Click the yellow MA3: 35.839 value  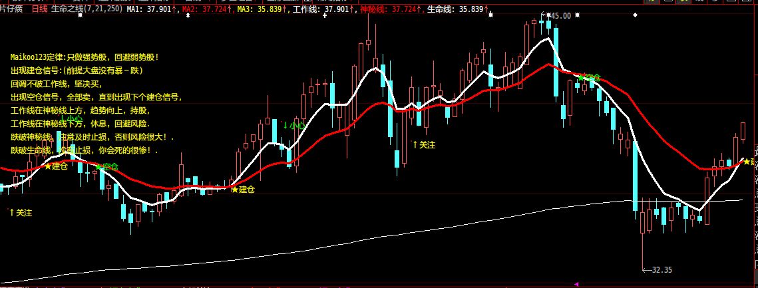262,9
